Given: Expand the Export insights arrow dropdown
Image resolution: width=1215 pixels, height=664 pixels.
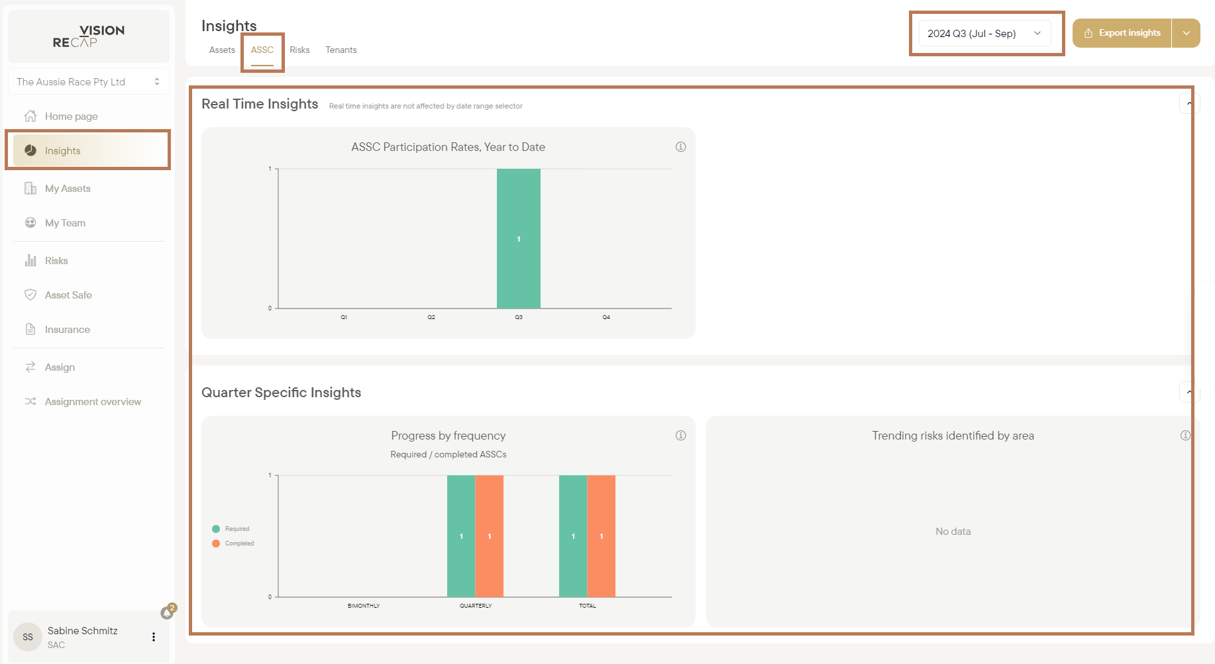Looking at the screenshot, I should coord(1186,33).
